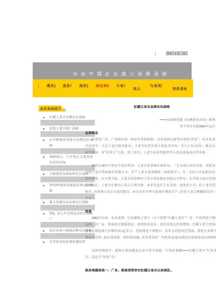Open the red 成美案例 navigation item
This screenshot has width=216, height=306.
click(x=102, y=86)
